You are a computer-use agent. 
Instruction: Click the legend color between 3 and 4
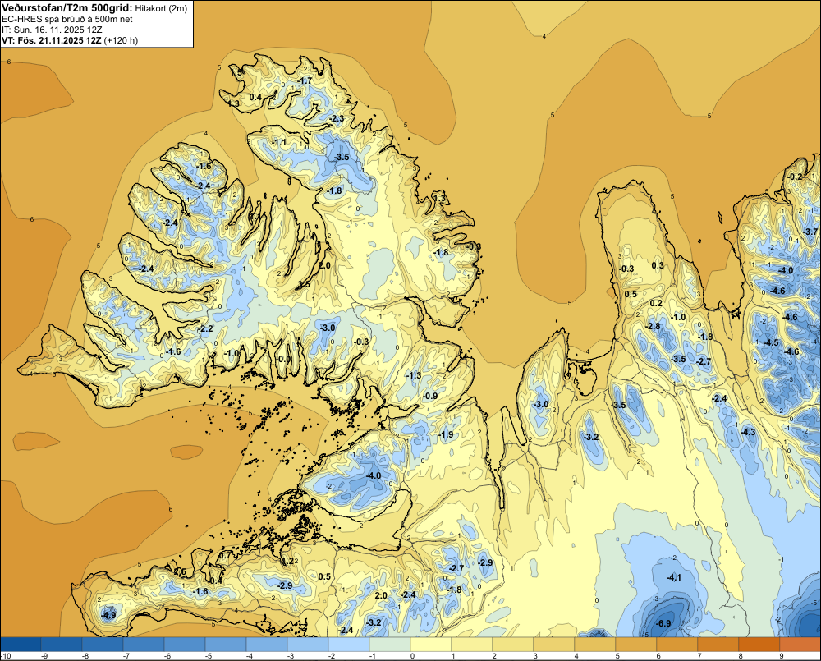[554, 644]
